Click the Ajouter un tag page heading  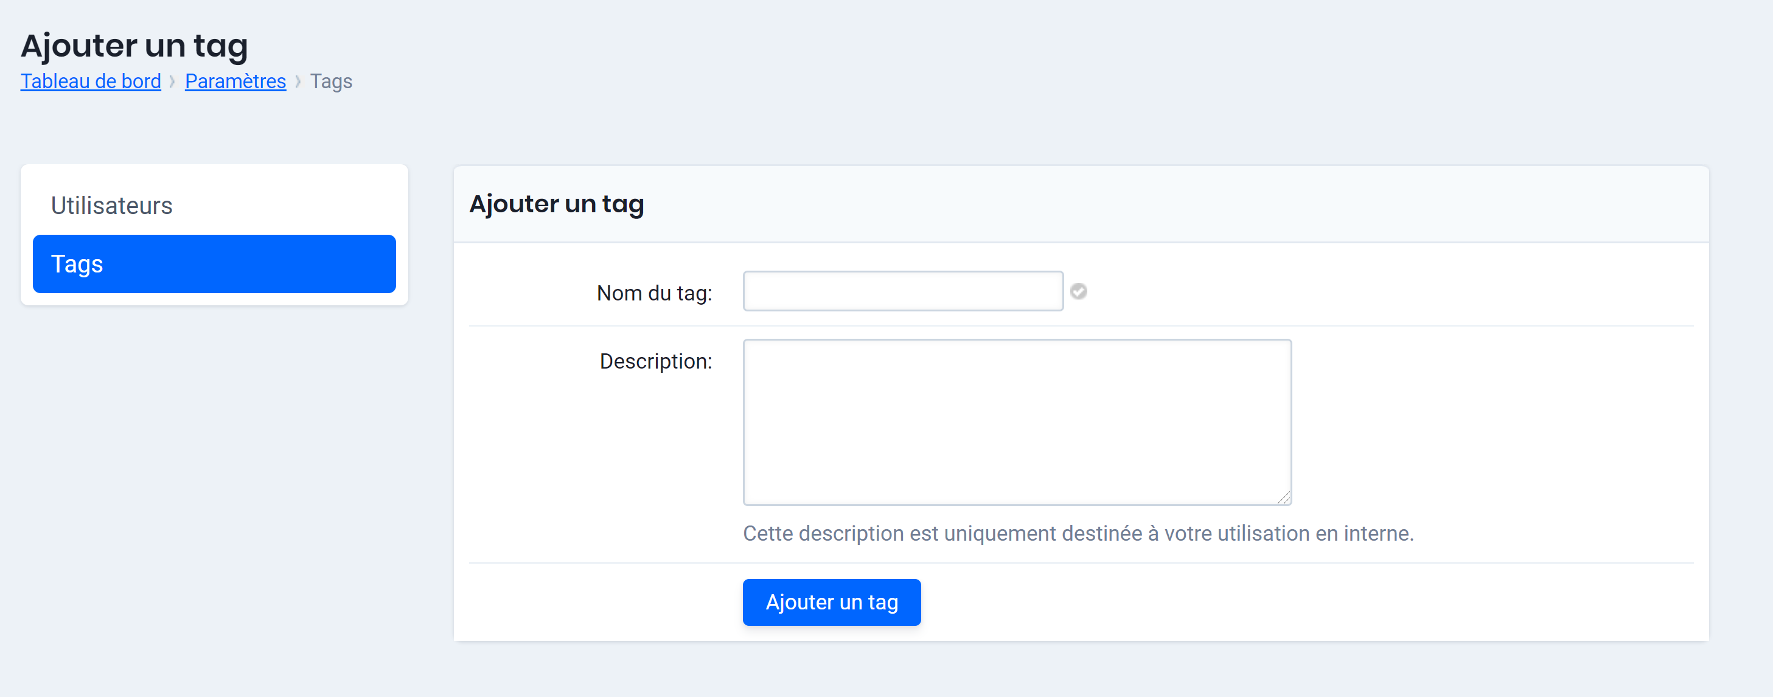[135, 46]
